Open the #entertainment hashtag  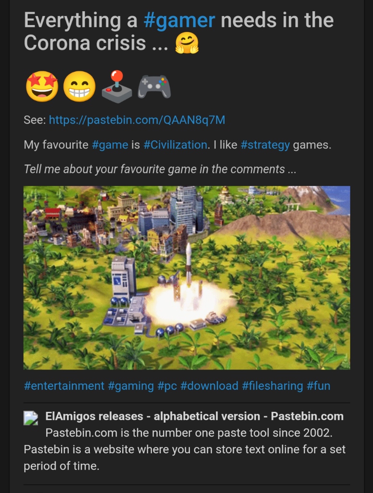(x=64, y=386)
